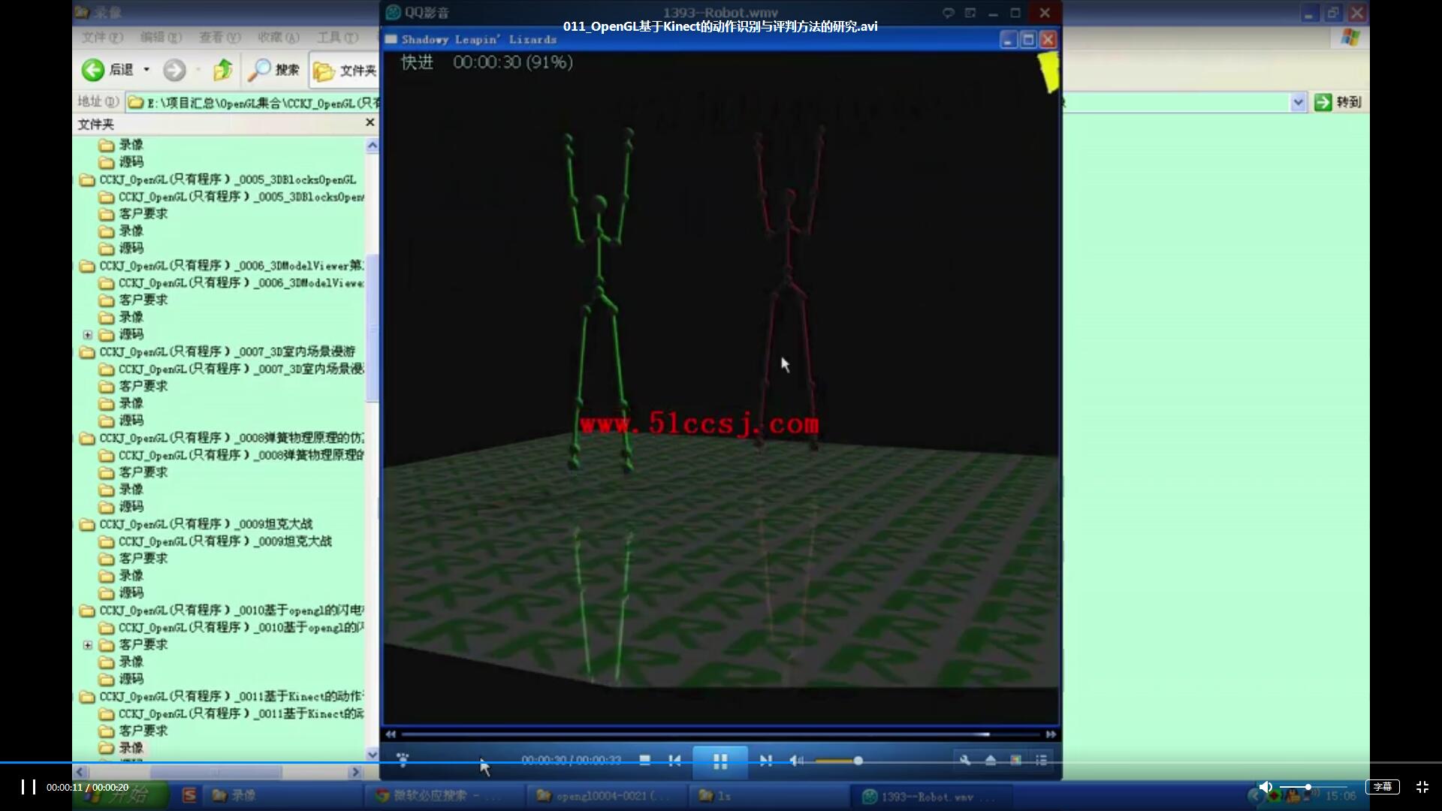Adjust the QQ影音 volume slider knob
Viewport: 1442px width, 811px height.
[858, 761]
